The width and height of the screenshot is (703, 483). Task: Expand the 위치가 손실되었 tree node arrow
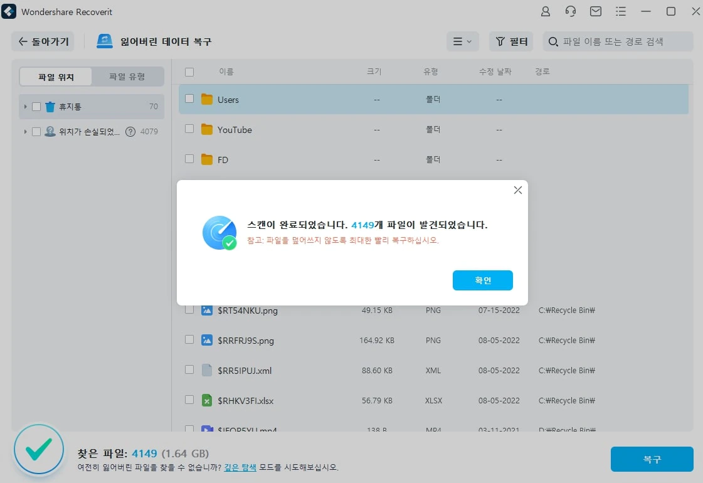point(25,131)
